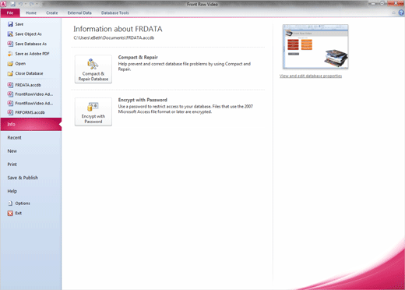The width and height of the screenshot is (405, 290).
Task: Click the database preview thumbnail
Action: click(315, 47)
